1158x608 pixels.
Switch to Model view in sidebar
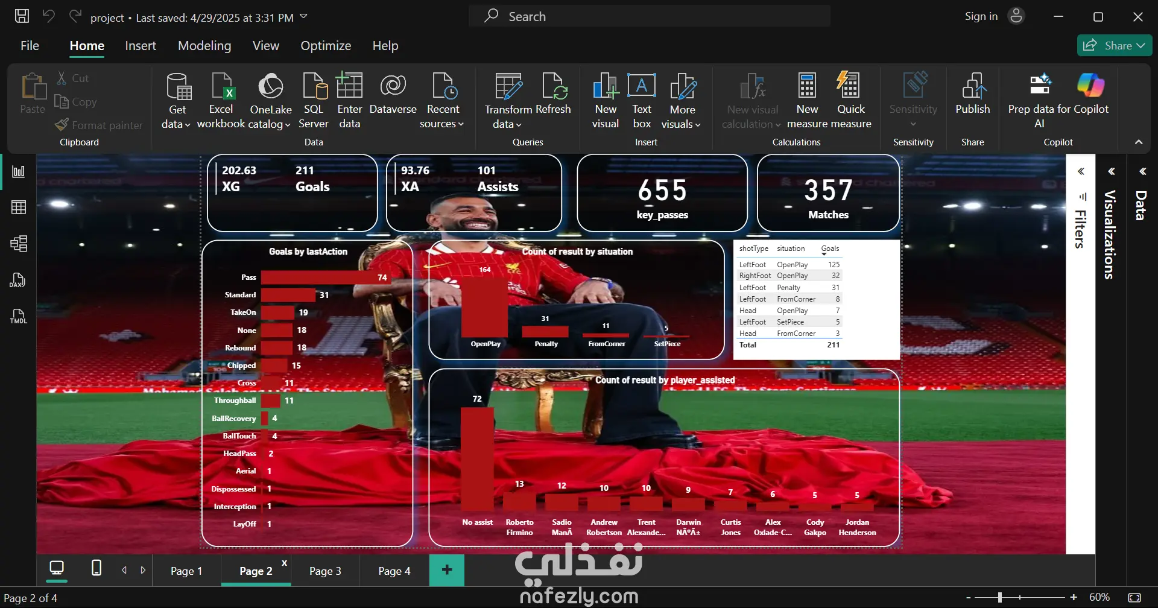click(19, 244)
